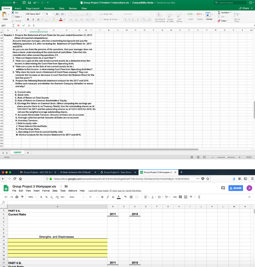Click Google Sheets undo icon
The image size is (255, 267).
pos(7,197)
